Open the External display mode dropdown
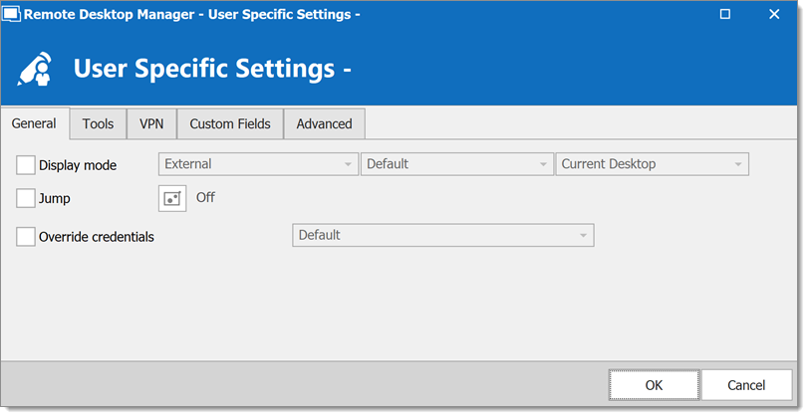808x417 pixels. [258, 164]
